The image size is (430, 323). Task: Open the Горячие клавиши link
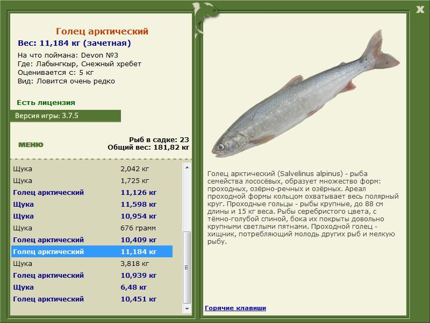tap(235, 308)
